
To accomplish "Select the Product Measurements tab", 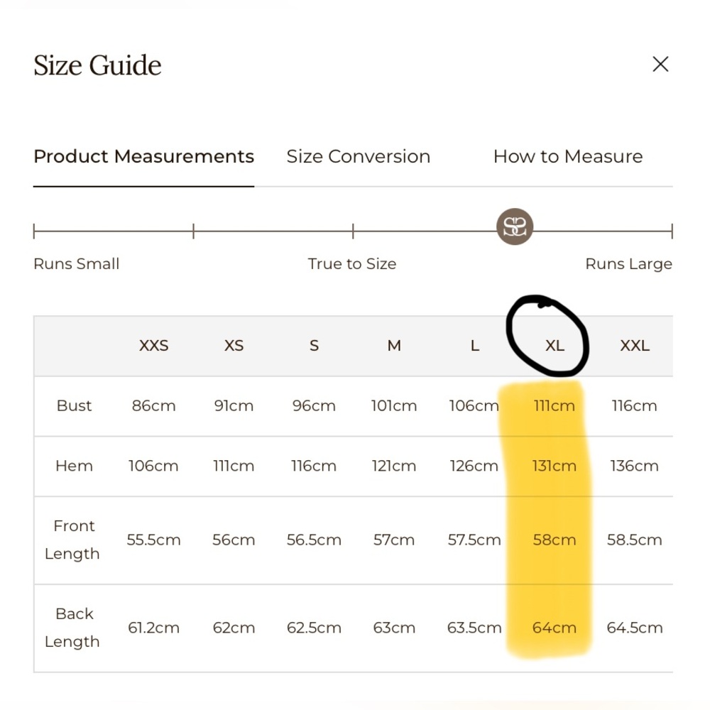I will click(x=143, y=156).
